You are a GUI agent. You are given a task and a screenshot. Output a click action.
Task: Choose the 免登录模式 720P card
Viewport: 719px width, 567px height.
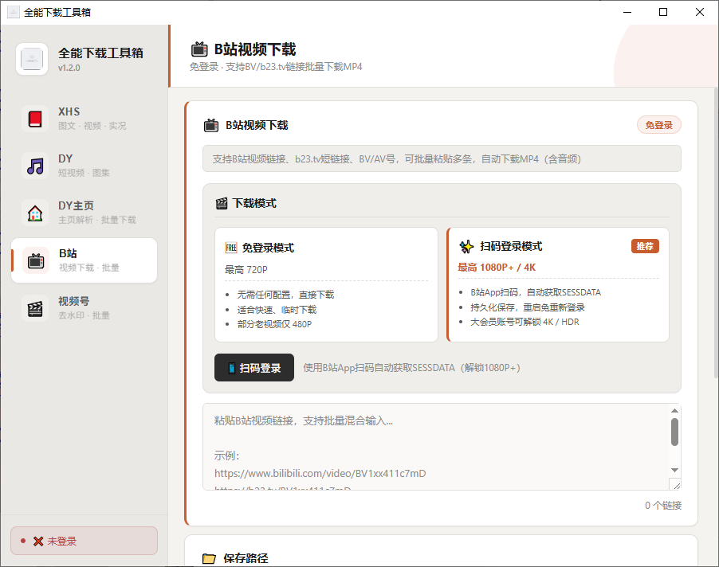[327, 284]
